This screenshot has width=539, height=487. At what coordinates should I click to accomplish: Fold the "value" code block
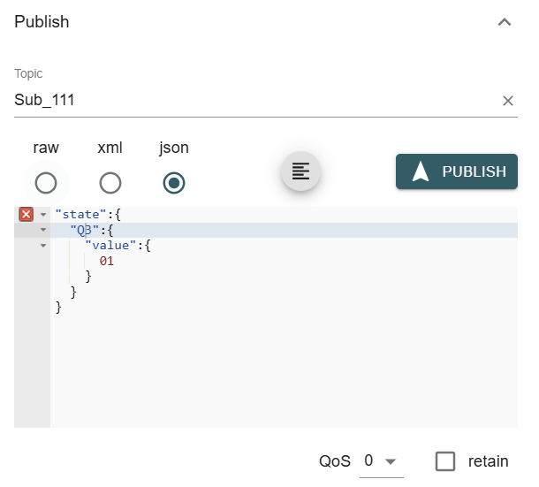tap(43, 245)
